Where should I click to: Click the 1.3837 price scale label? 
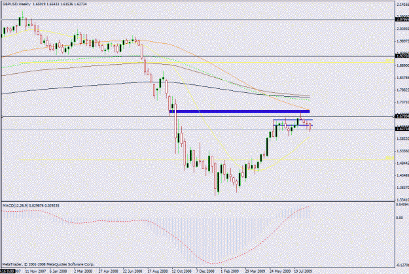402,188
